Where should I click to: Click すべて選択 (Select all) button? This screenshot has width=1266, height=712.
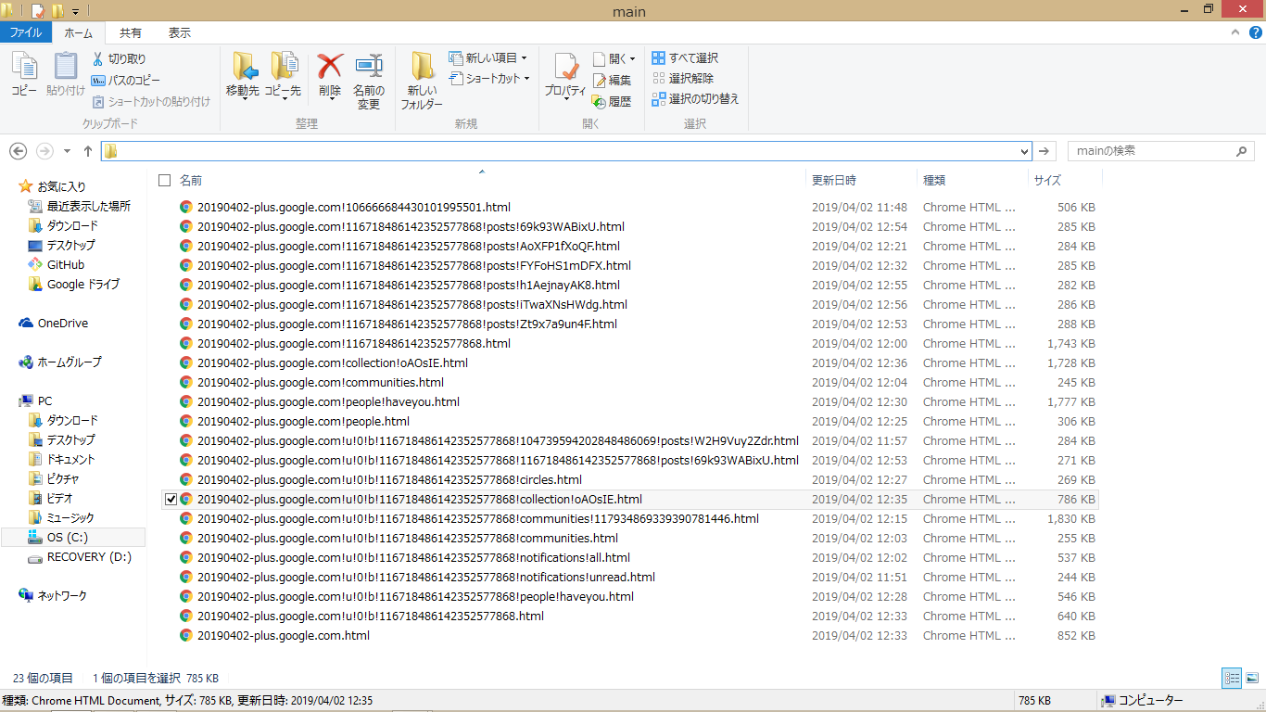pos(685,57)
